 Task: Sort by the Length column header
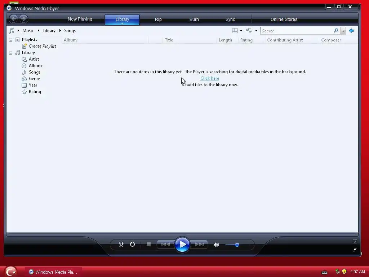227,40
